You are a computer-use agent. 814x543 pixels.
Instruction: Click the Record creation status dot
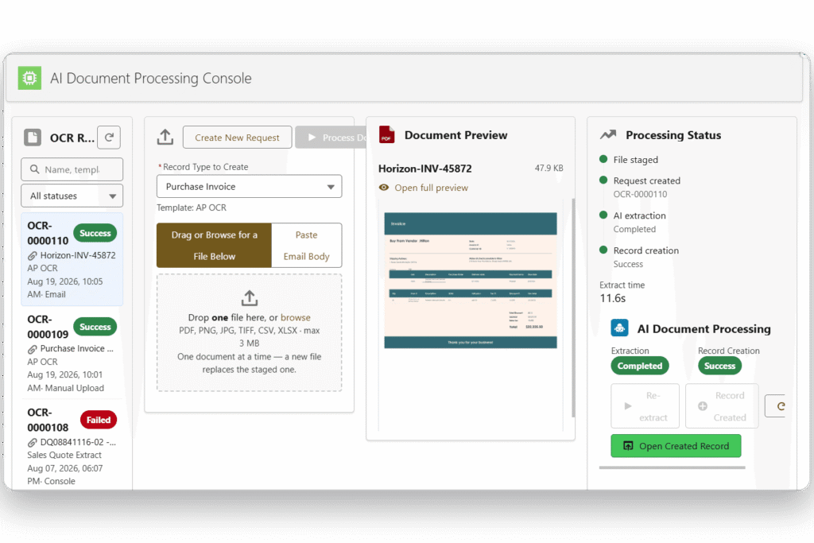(x=603, y=250)
